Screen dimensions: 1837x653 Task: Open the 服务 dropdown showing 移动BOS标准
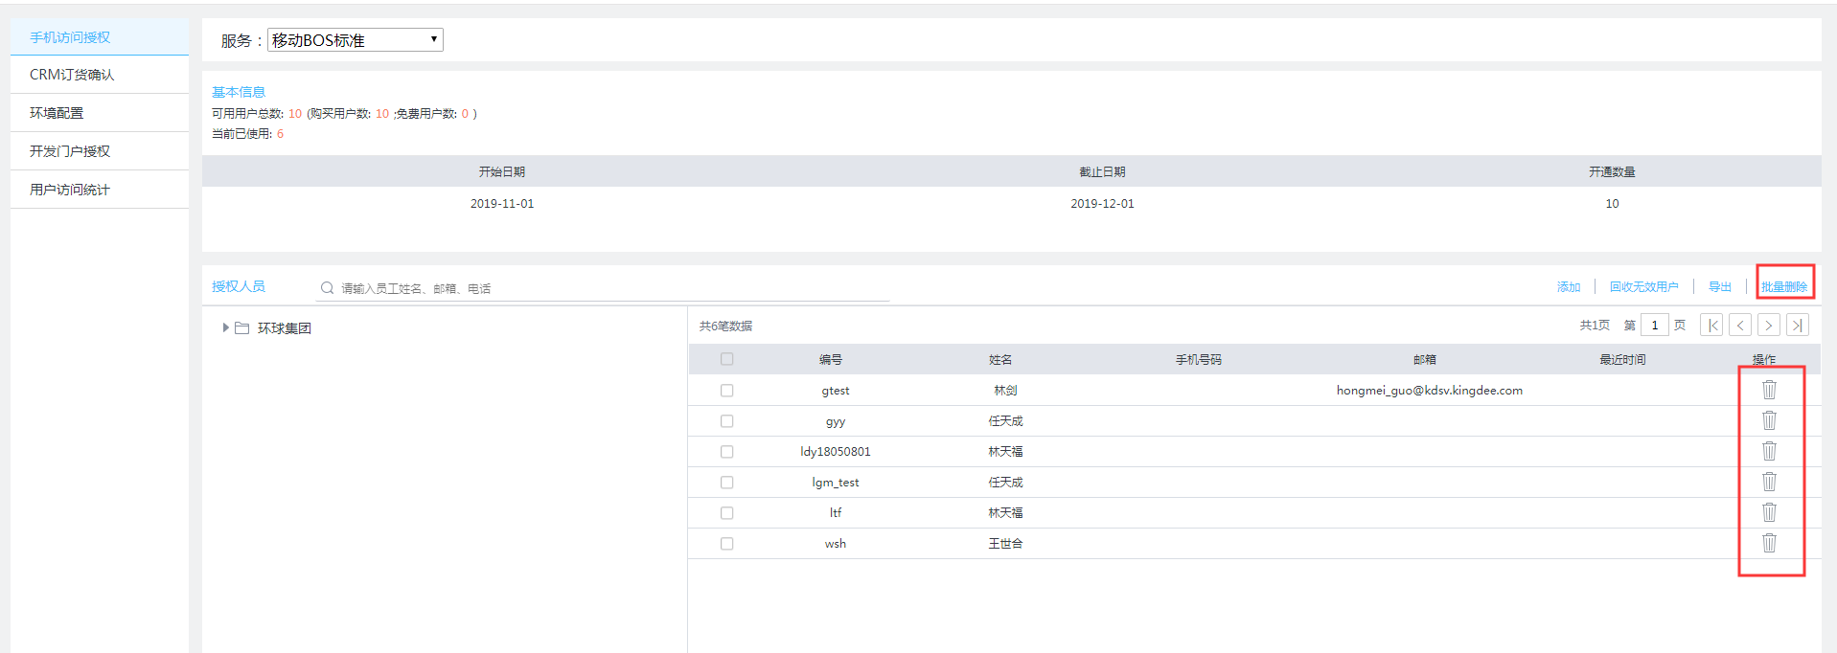tap(355, 40)
